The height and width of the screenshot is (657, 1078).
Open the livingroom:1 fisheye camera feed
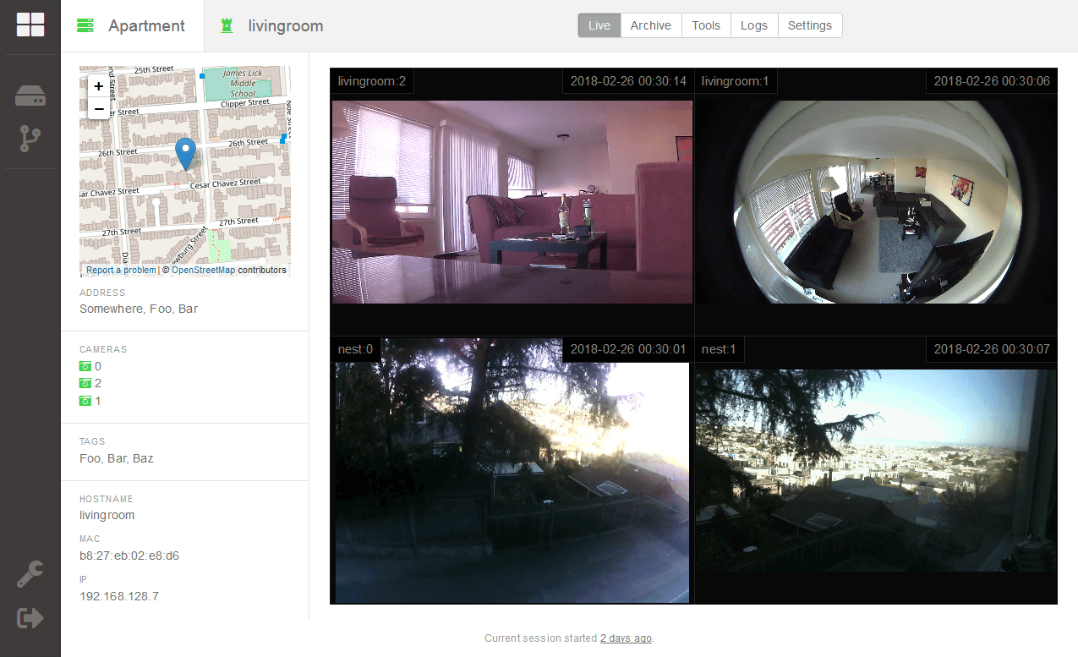pyautogui.click(x=876, y=202)
